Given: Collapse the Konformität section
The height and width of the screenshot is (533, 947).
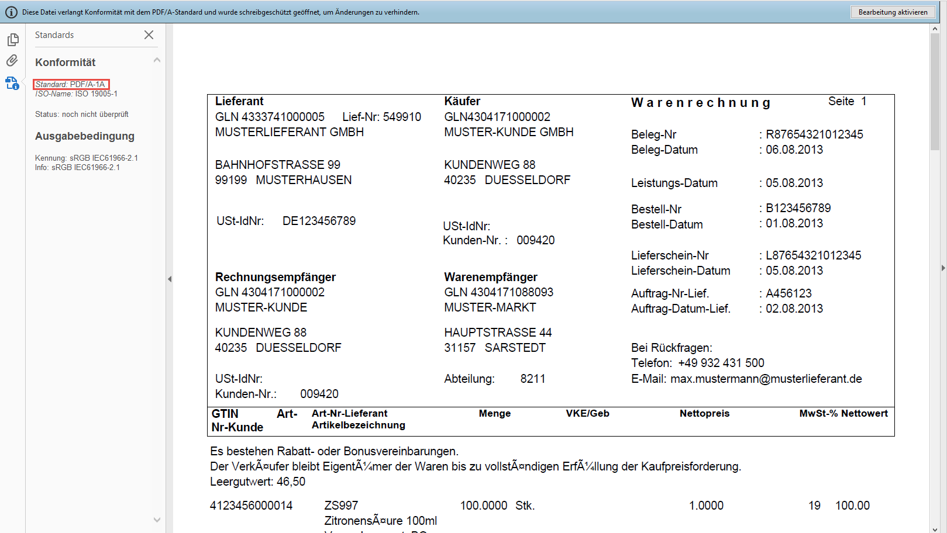Looking at the screenshot, I should point(157,61).
